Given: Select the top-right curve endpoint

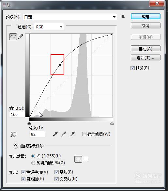Looking at the screenshot, I should point(112,35).
